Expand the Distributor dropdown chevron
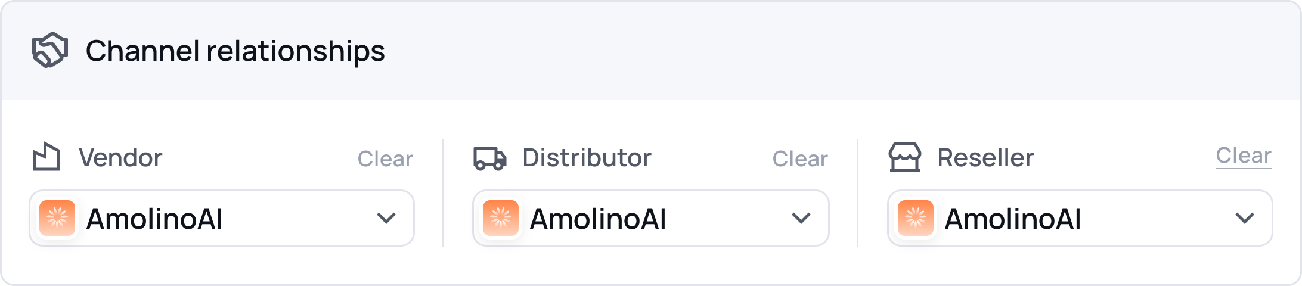Image resolution: width=1302 pixels, height=286 pixels. pos(801,218)
